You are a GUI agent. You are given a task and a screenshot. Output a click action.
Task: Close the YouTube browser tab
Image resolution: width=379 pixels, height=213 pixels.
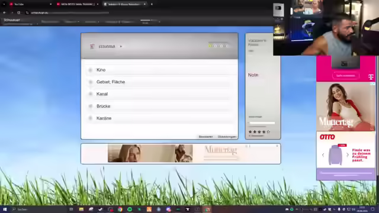tap(50, 4)
